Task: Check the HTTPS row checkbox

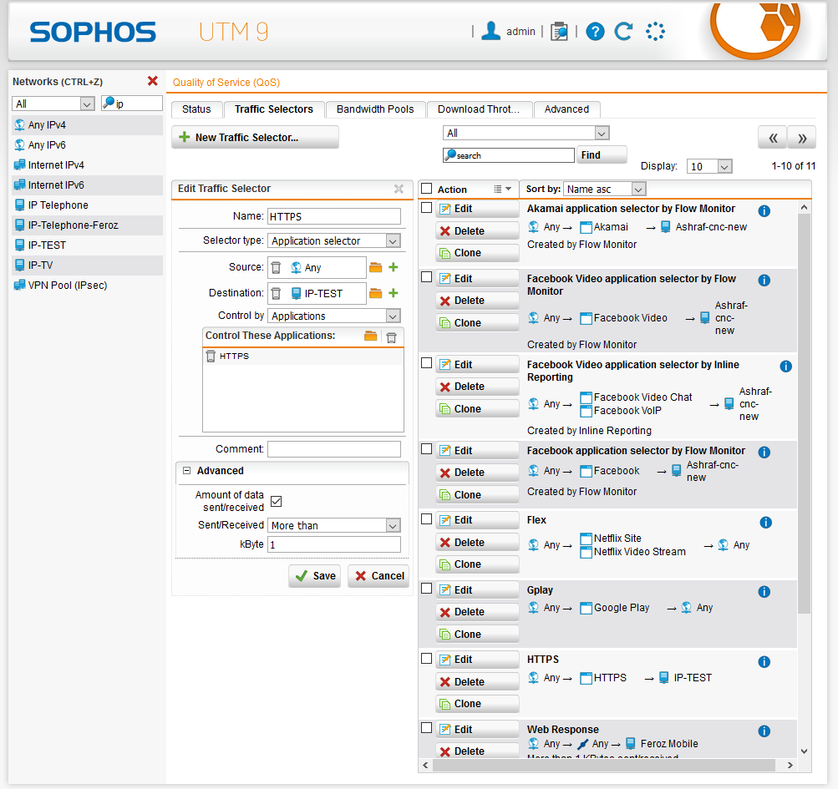Action: [x=426, y=658]
